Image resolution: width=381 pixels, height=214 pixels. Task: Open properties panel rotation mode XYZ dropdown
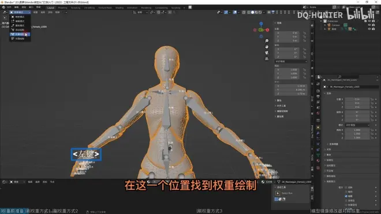pyautogui.click(x=358, y=125)
